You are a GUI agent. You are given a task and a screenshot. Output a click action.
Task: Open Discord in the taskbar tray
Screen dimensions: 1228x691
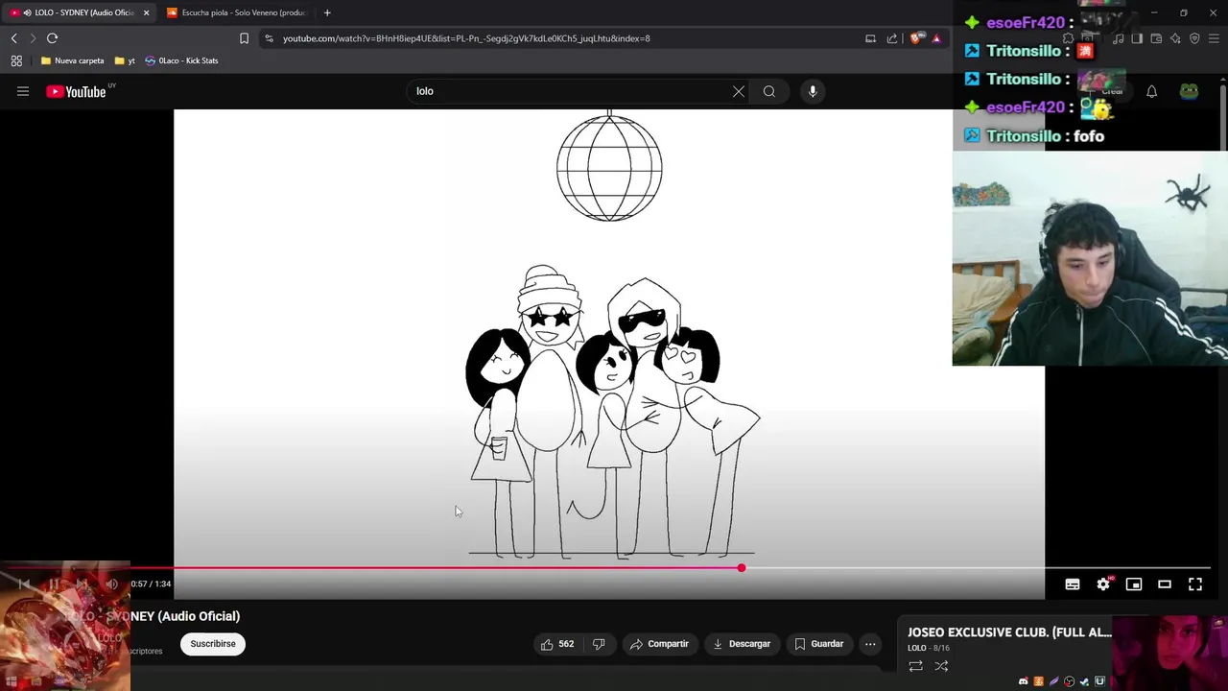(1023, 681)
